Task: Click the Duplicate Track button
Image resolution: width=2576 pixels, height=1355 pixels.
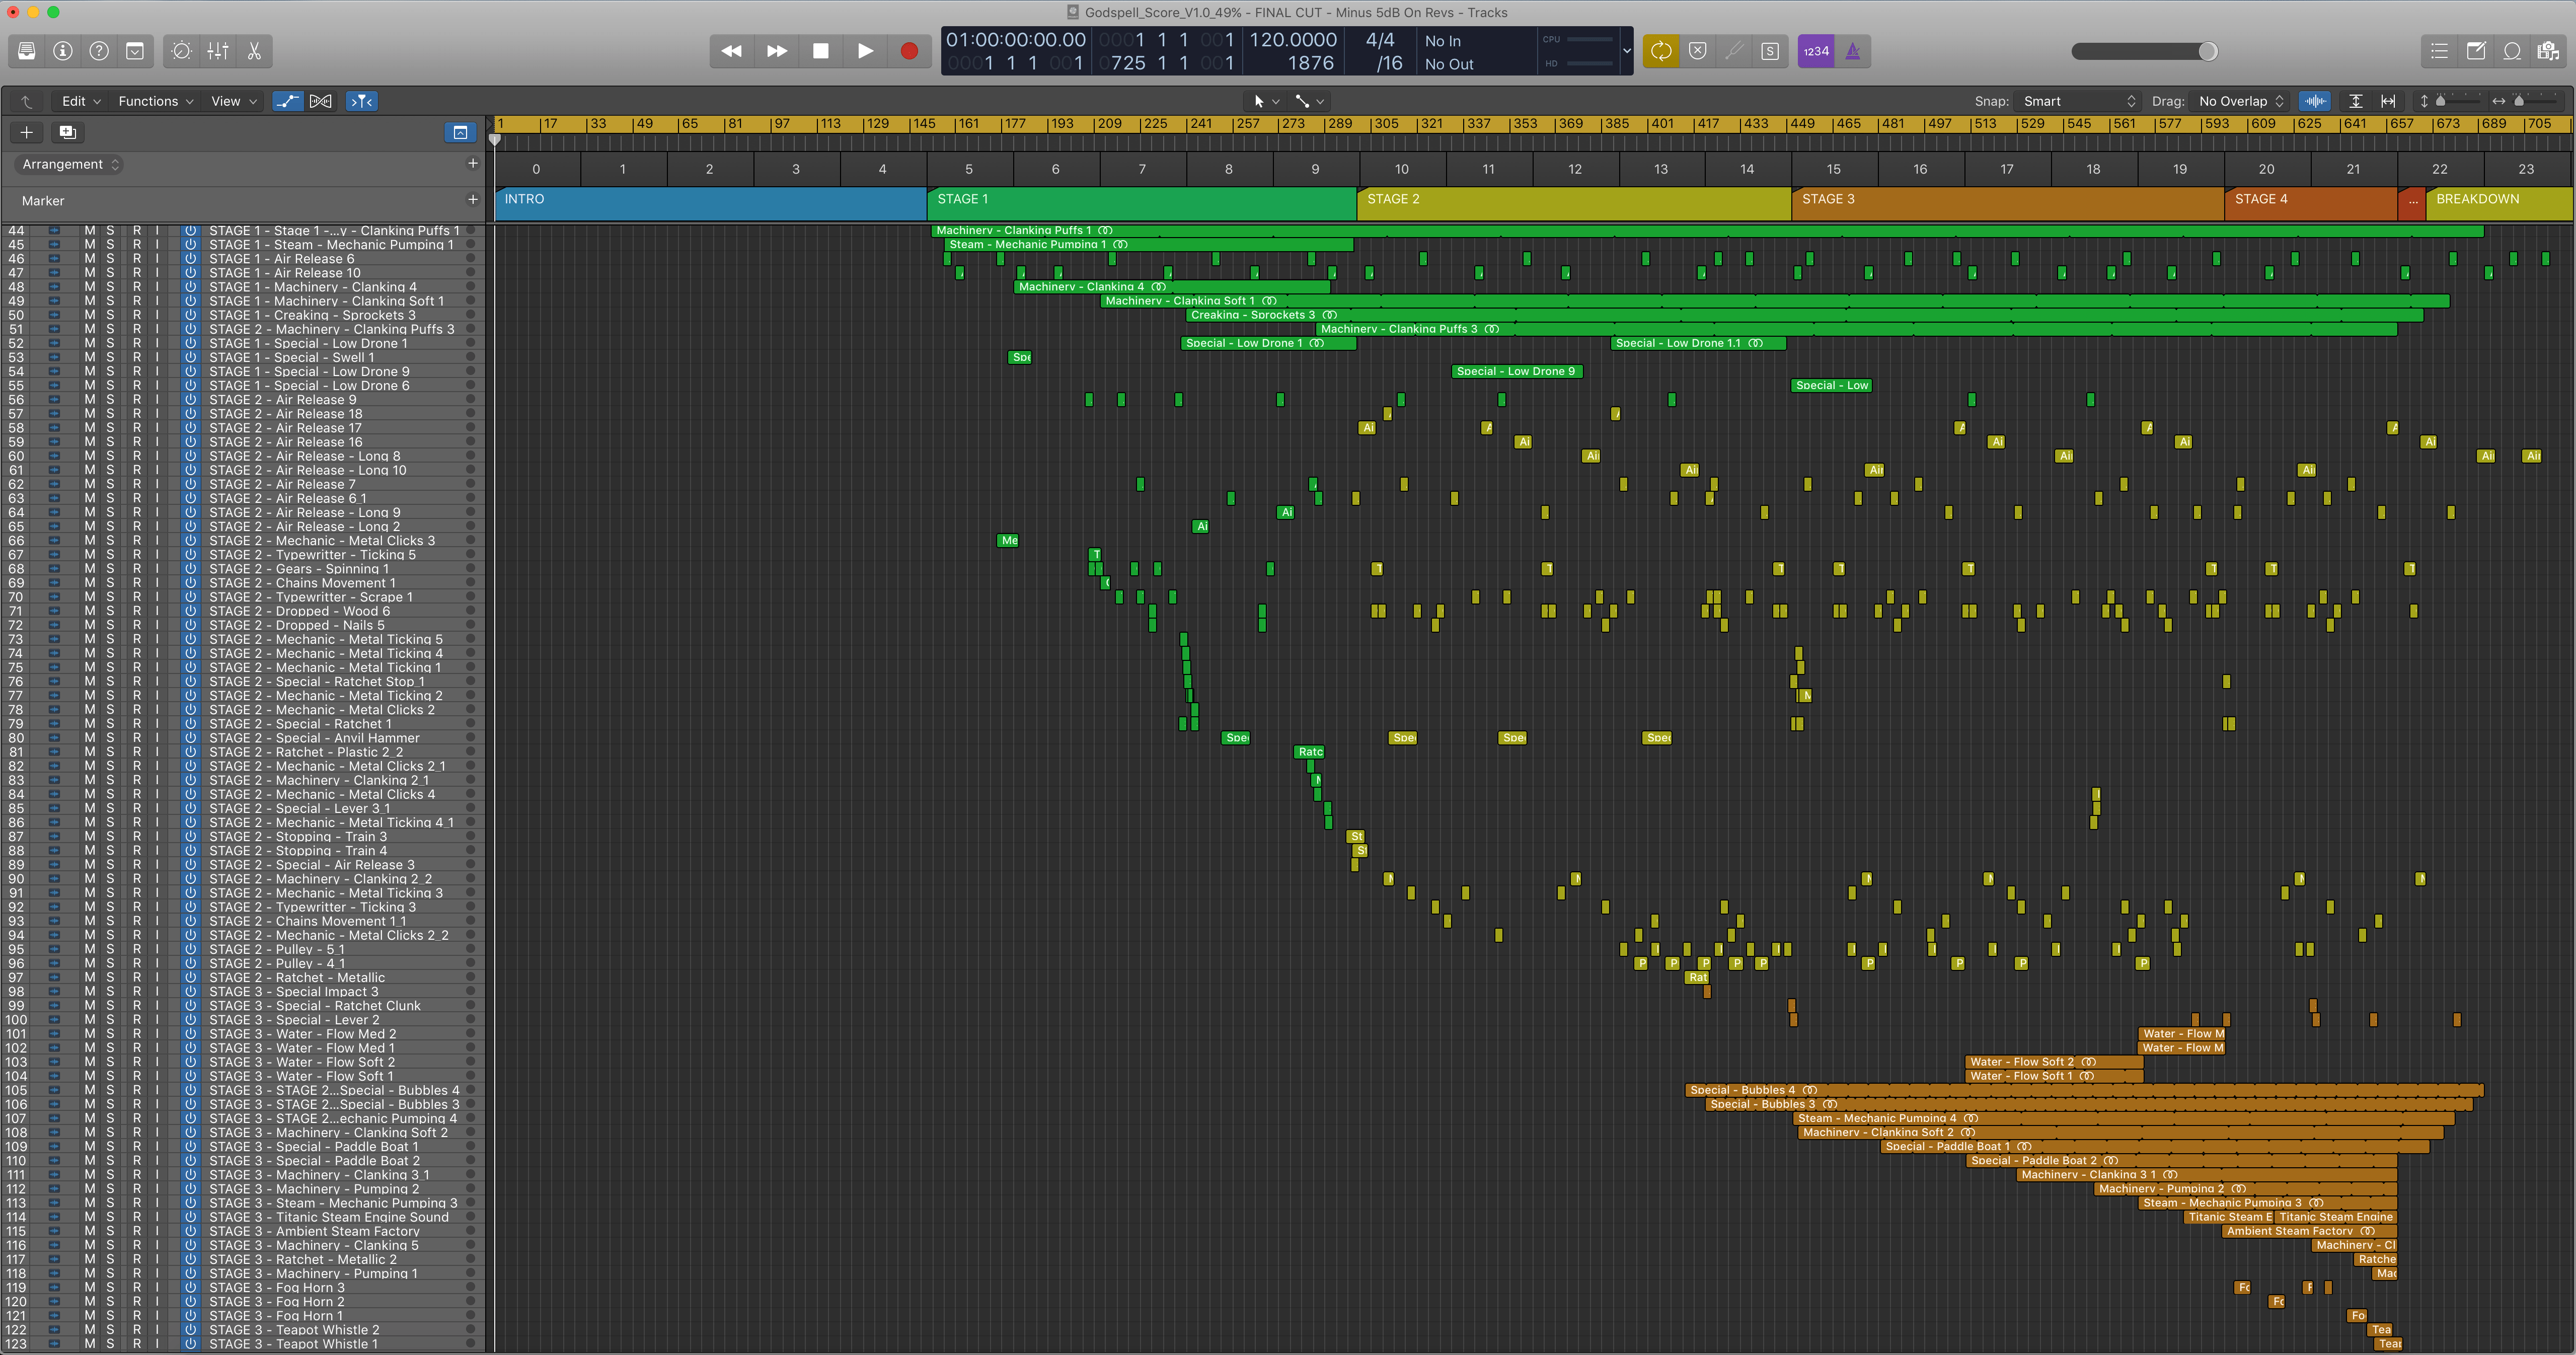Action: click(67, 132)
